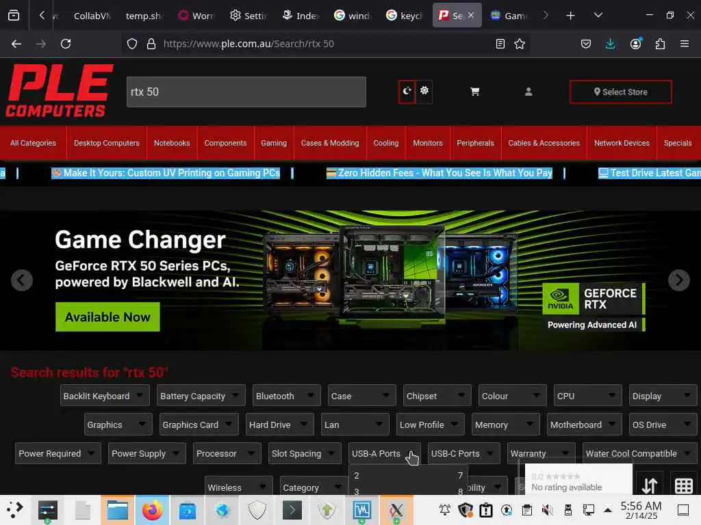Open file manager in taskbar
Viewport: 701px width, 525px height.
point(118,510)
